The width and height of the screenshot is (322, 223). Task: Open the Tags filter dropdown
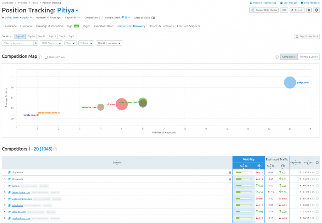(x=70, y=43)
